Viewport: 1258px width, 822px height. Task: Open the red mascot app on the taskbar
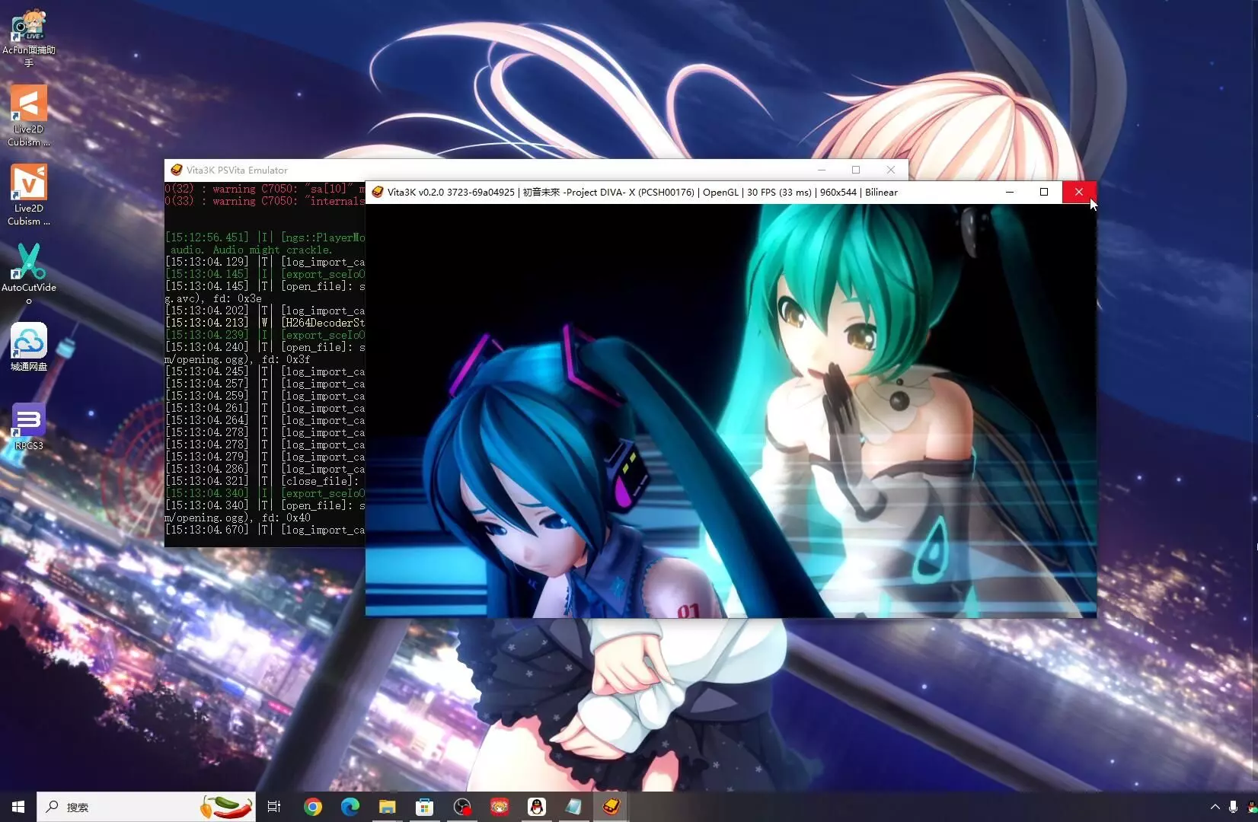500,807
